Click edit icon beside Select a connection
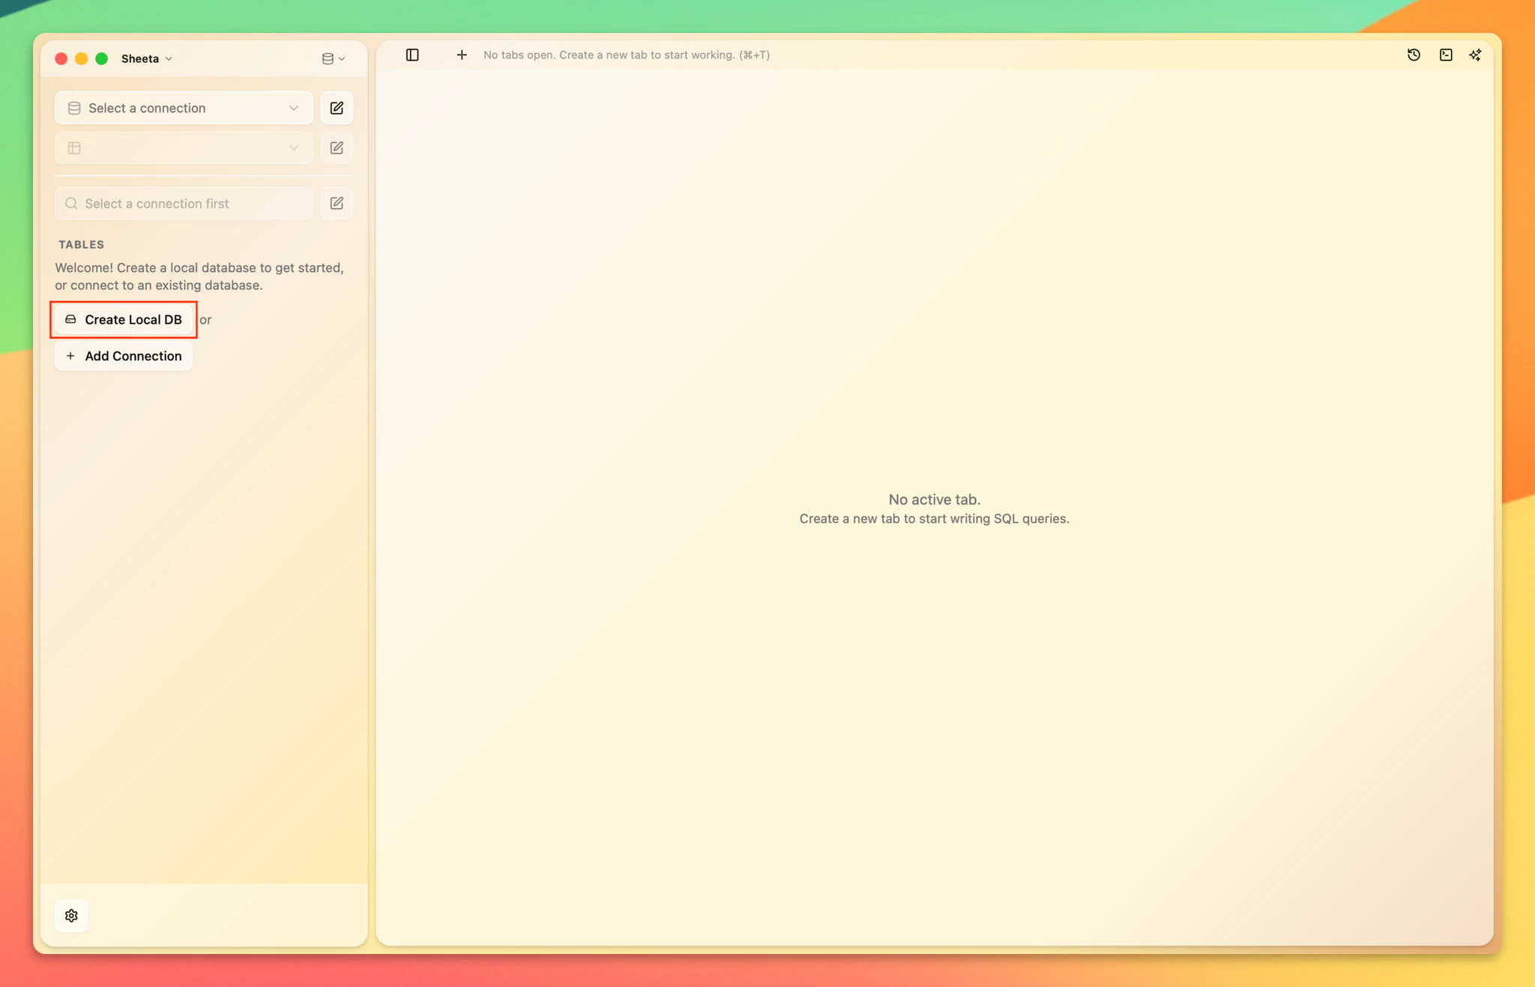 coord(337,108)
